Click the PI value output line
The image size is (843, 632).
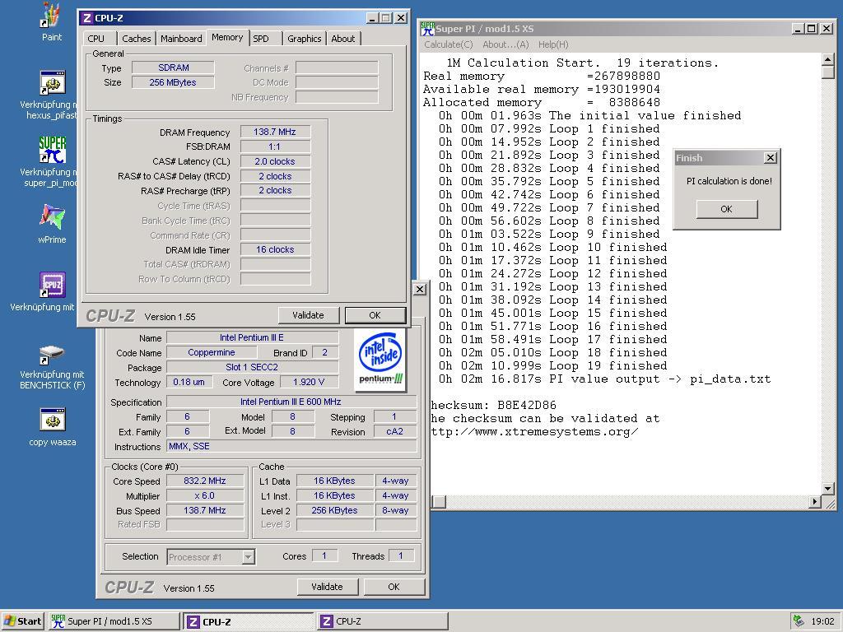604,379
